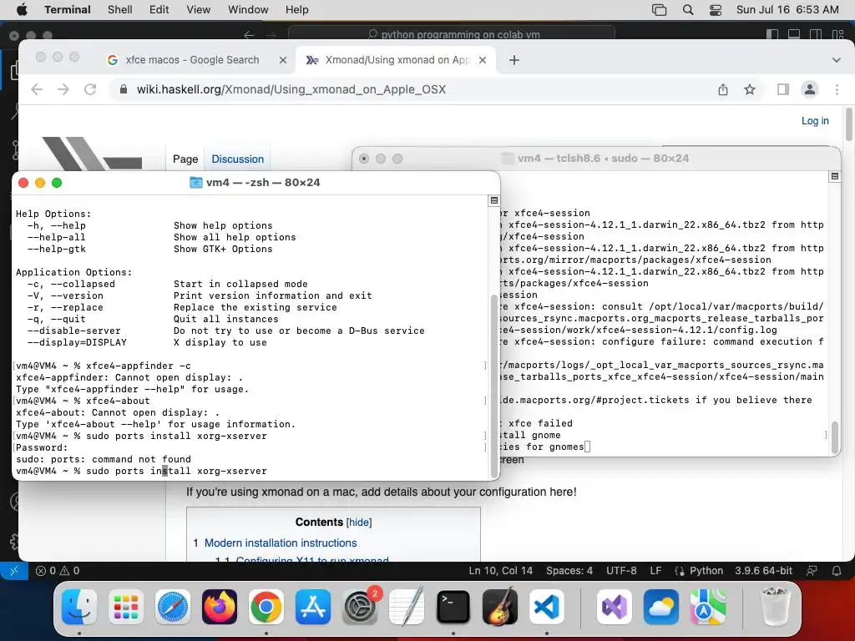Click the title of the vm4 -zsh terminal window
The image size is (855, 641).
(x=263, y=183)
